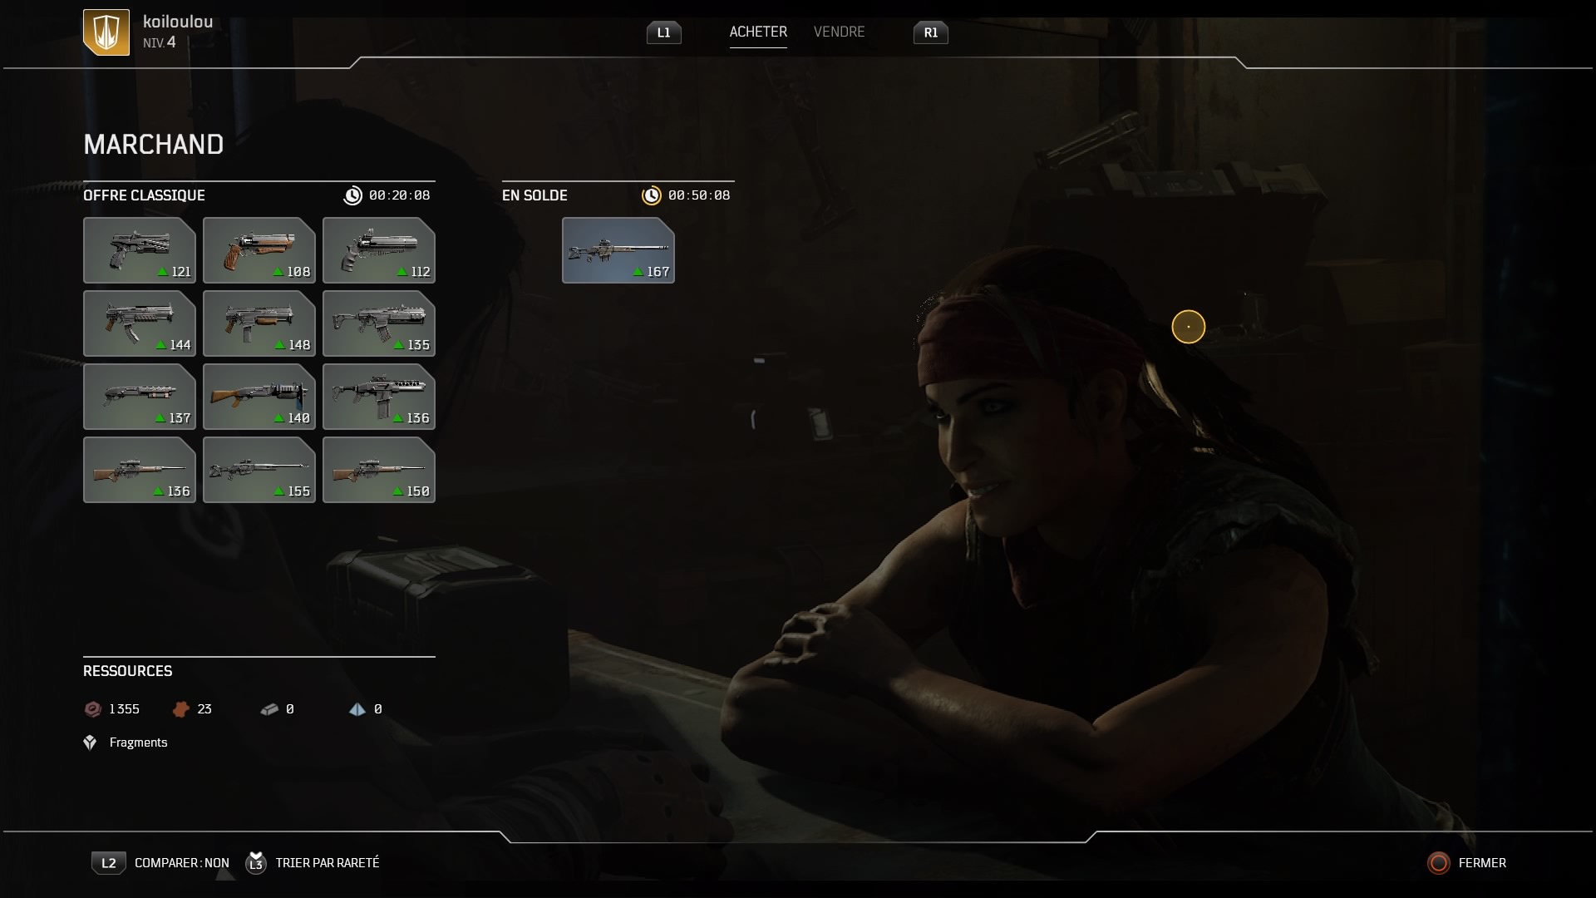Pick the scoped rifle rated 150
The width and height of the screenshot is (1596, 898).
pos(379,470)
